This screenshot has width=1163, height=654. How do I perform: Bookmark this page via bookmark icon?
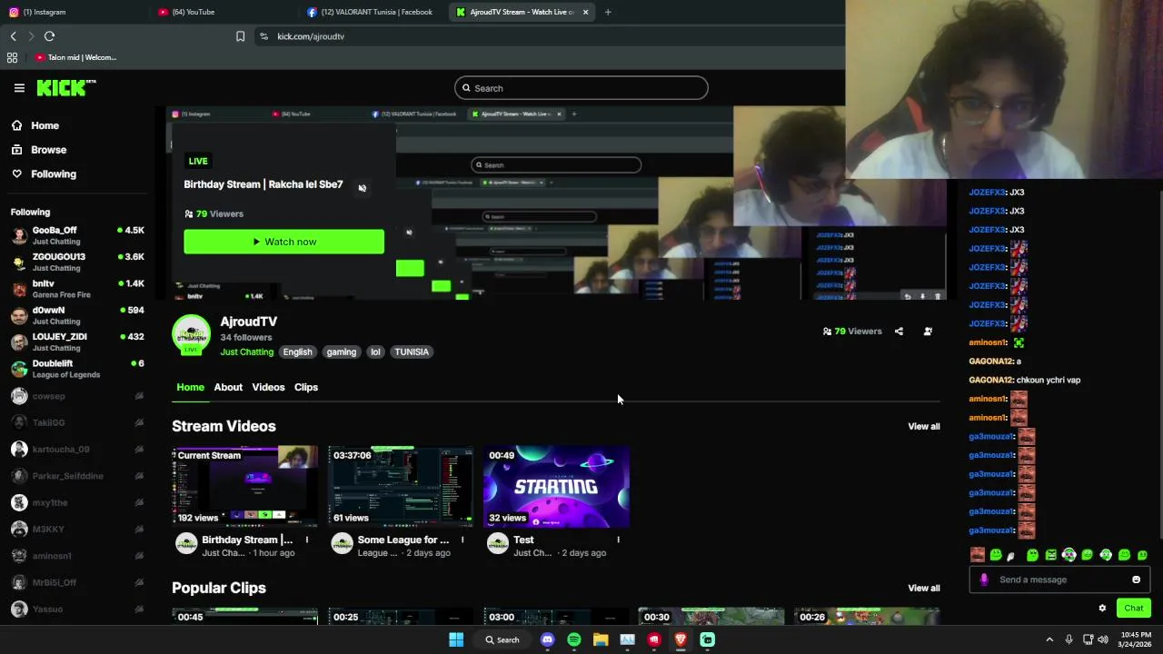[240, 36]
